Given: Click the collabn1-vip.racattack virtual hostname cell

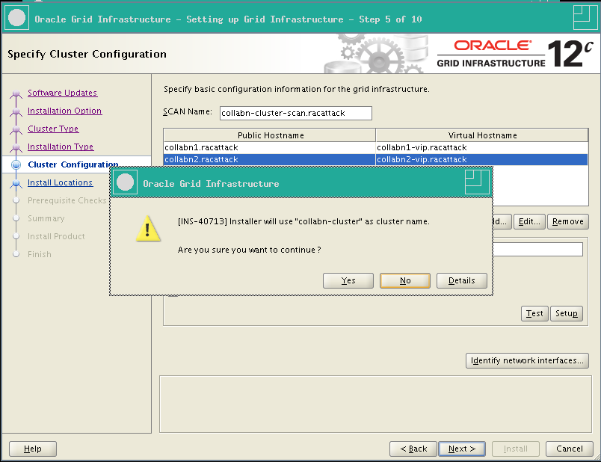Looking at the screenshot, I should [x=482, y=147].
